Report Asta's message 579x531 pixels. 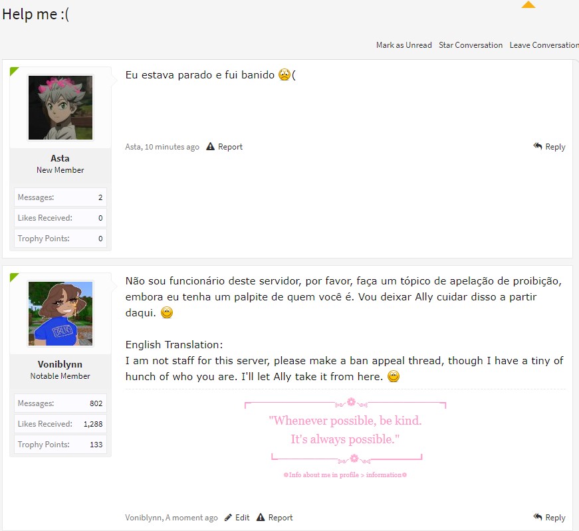[230, 147]
